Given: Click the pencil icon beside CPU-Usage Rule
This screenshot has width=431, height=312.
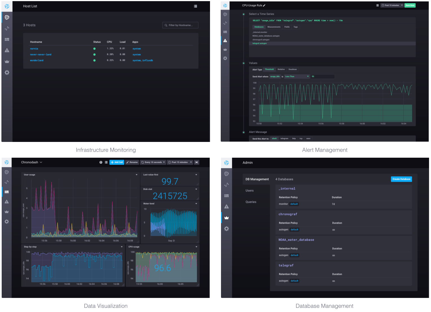Looking at the screenshot, I should [x=264, y=5].
